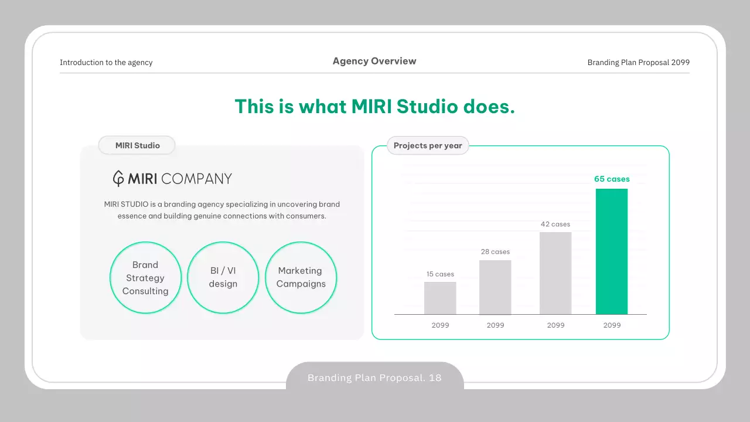Click the Branding Plan Proposal. 18 footer tab
The image size is (750, 422).
(374, 378)
